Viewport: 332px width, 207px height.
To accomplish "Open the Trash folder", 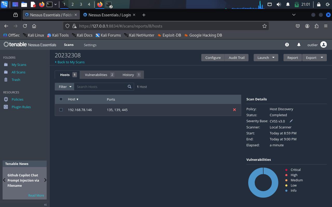I will click(x=16, y=80).
